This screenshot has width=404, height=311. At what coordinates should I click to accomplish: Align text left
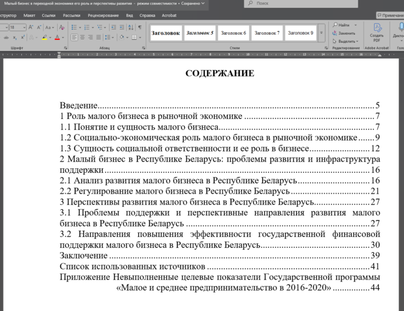74,38
